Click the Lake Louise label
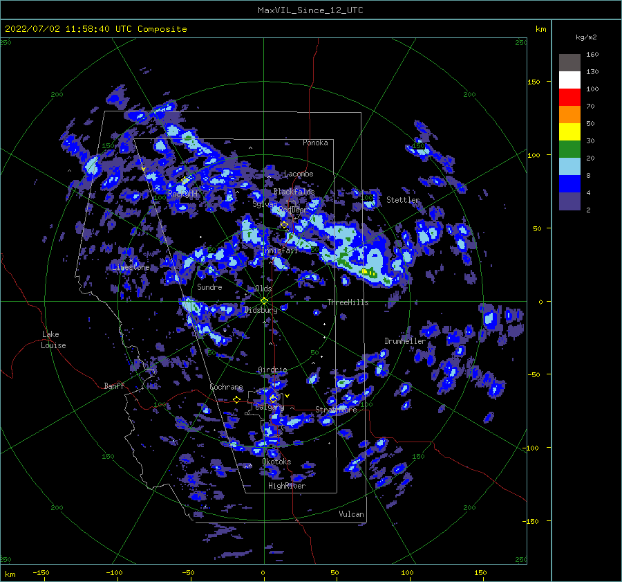Viewport: 622px width, 582px height. point(53,340)
